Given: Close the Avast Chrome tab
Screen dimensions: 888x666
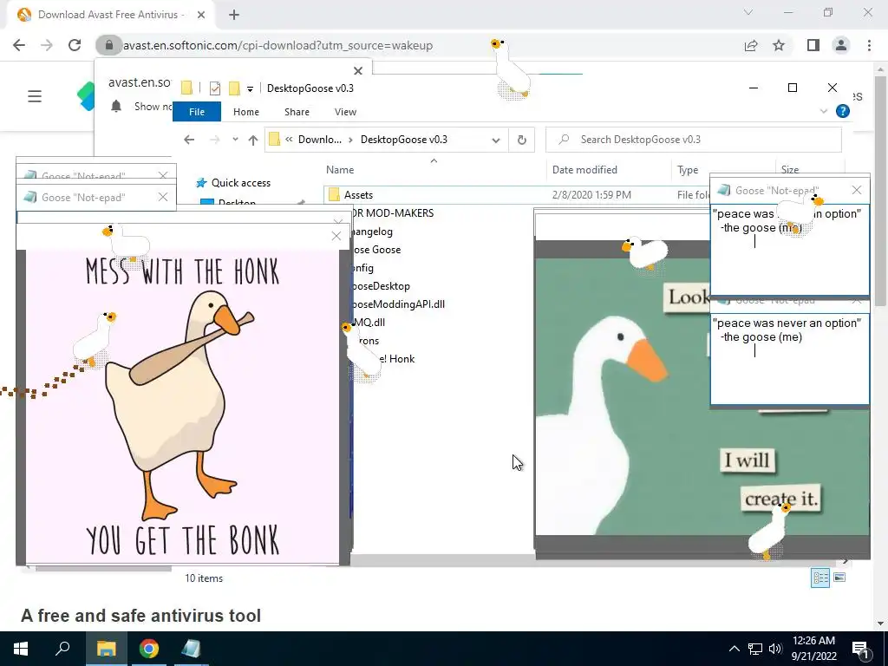Looking at the screenshot, I should [201, 15].
